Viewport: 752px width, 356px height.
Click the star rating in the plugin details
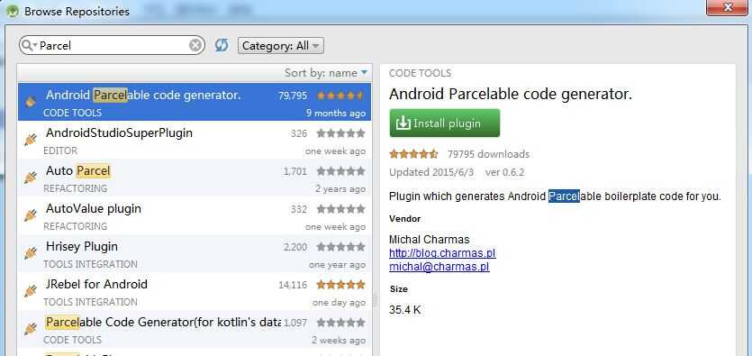pos(413,154)
